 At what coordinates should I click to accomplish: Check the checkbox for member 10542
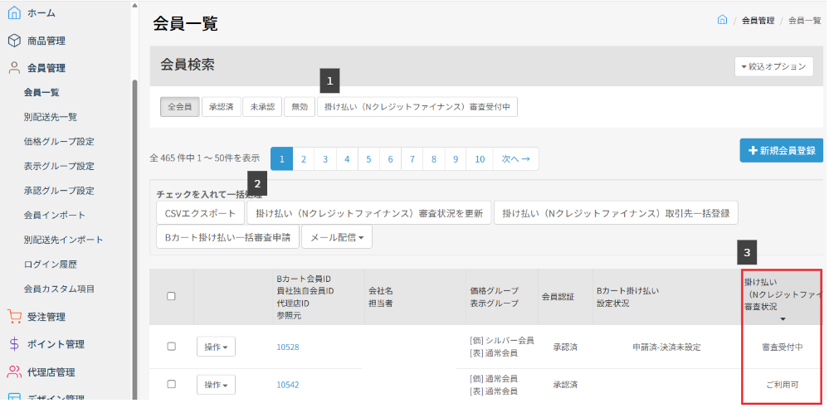point(171,384)
